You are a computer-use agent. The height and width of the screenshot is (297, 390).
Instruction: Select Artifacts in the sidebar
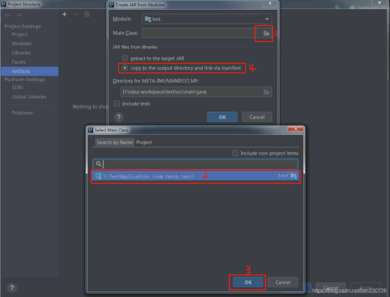pyautogui.click(x=30, y=71)
